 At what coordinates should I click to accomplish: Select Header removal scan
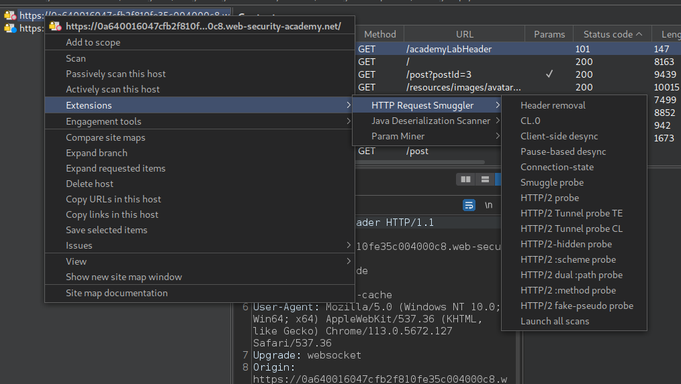tap(574, 105)
